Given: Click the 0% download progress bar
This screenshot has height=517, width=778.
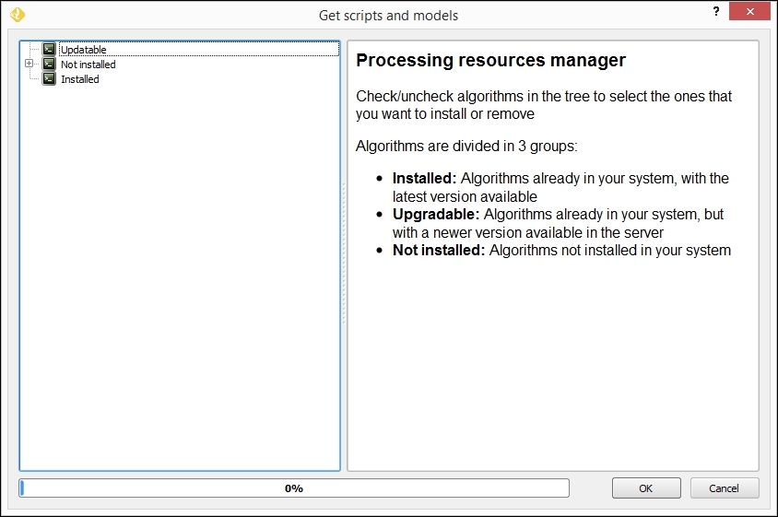Looking at the screenshot, I should coord(294,488).
